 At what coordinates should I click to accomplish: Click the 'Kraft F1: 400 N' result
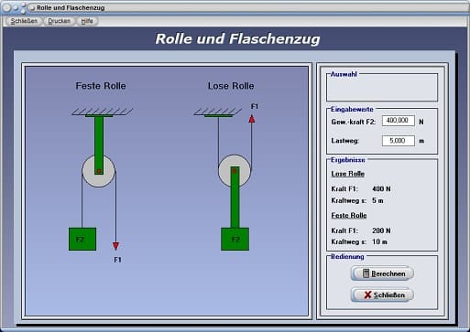click(361, 189)
